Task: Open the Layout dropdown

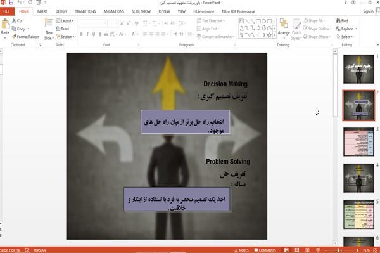Action: coord(65,21)
